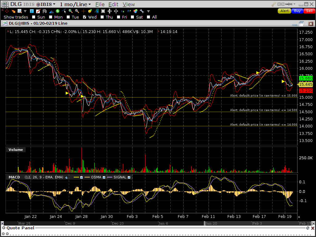316x237 pixels.
Task: Select the red pencil drawing tool
Action: click(x=38, y=11)
